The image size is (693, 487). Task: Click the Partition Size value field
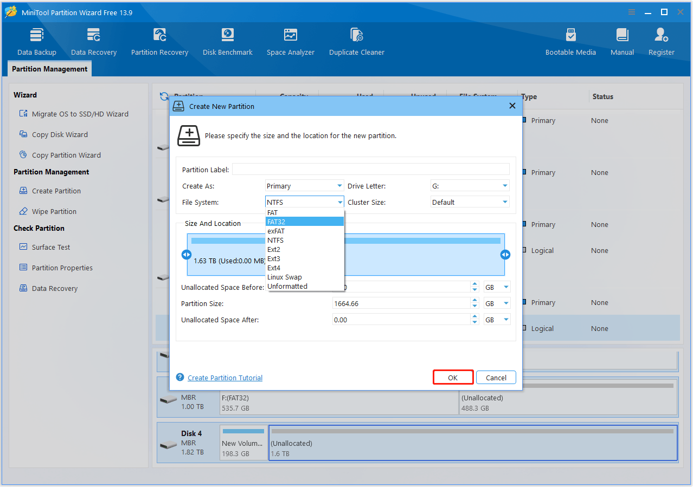coord(401,303)
